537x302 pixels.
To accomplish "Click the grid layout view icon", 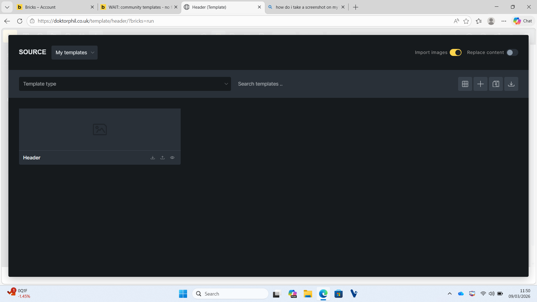I will click(x=465, y=84).
